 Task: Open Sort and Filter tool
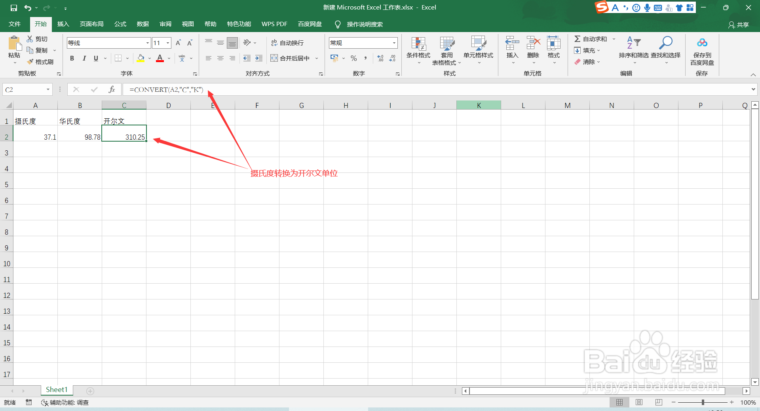[634, 51]
